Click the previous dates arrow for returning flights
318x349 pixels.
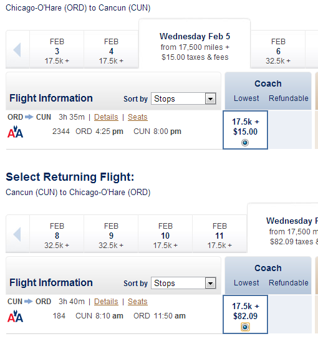[17, 234]
